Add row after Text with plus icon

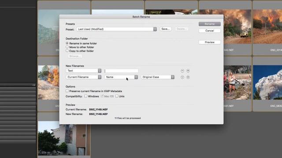188,71
